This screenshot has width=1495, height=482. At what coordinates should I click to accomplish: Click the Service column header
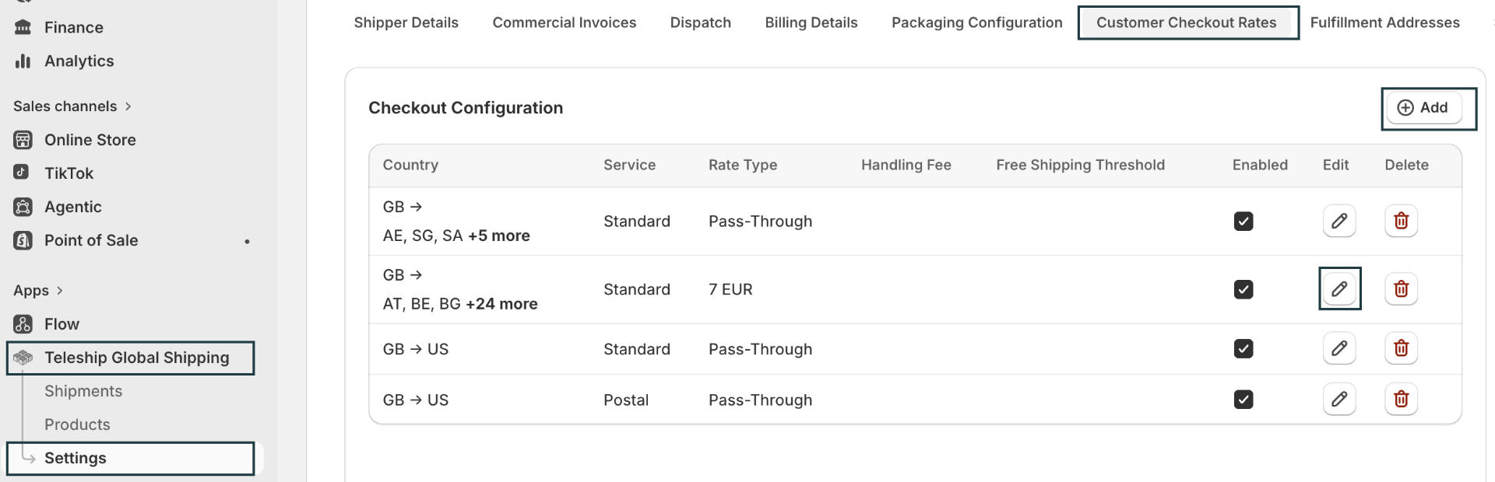point(629,165)
